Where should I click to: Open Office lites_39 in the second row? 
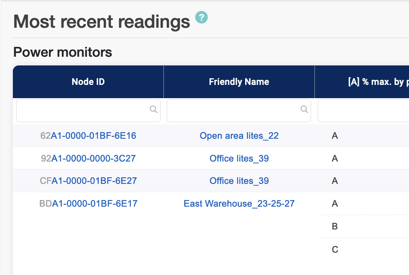pos(239,158)
